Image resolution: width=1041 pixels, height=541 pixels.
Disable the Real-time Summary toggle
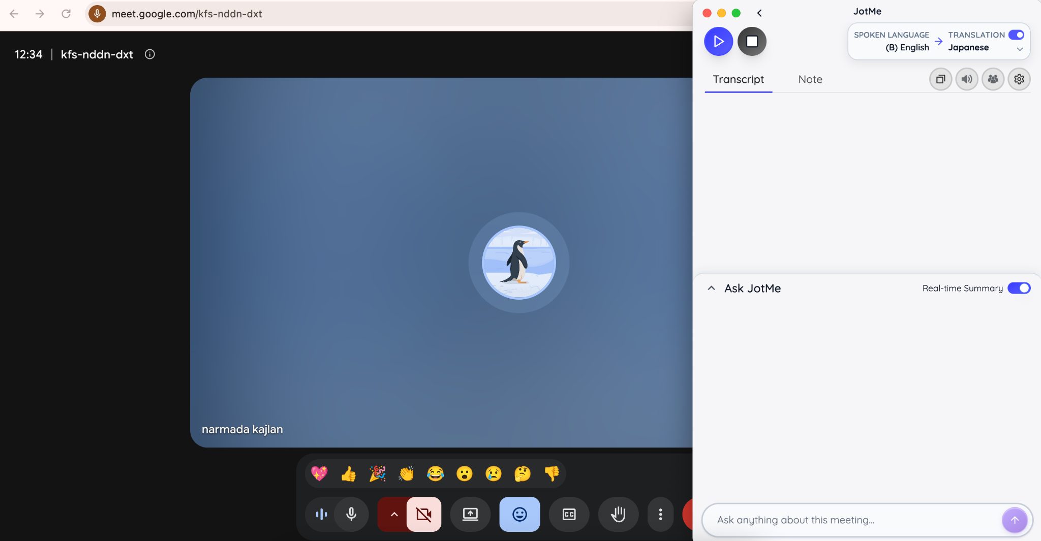click(x=1019, y=288)
